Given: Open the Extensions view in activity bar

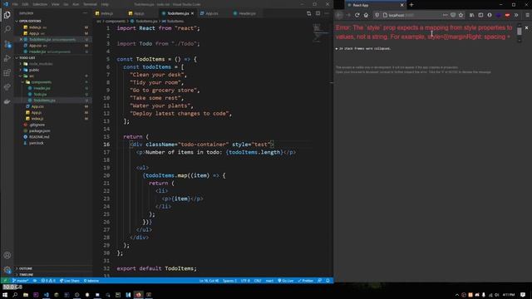Looking at the screenshot, I should coord(7,73).
